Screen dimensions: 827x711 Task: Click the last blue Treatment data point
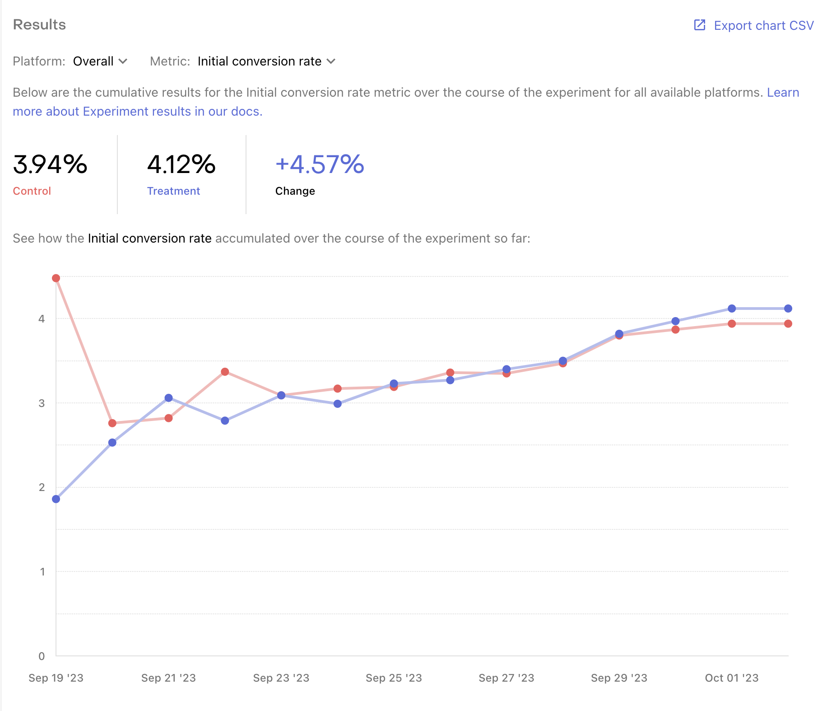click(788, 309)
